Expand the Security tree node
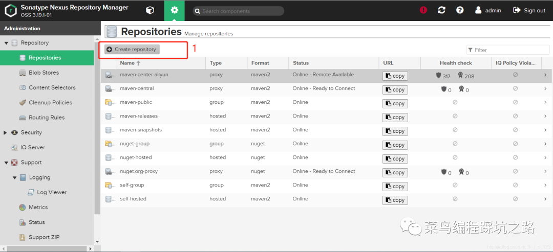This screenshot has height=252, width=553. pyautogui.click(x=5, y=133)
